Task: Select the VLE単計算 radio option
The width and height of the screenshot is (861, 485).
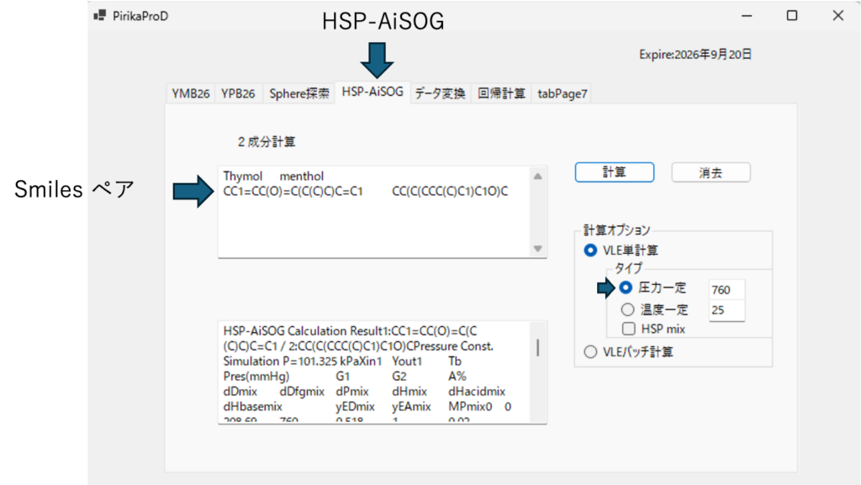Action: click(590, 250)
